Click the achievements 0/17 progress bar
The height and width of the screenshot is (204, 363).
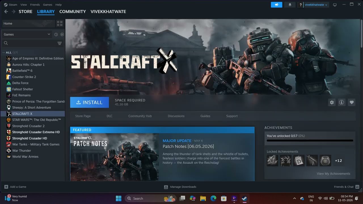310,141
